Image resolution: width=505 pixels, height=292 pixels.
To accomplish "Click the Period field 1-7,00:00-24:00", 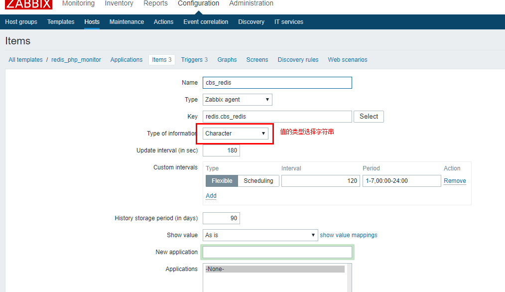I will tap(401, 181).
